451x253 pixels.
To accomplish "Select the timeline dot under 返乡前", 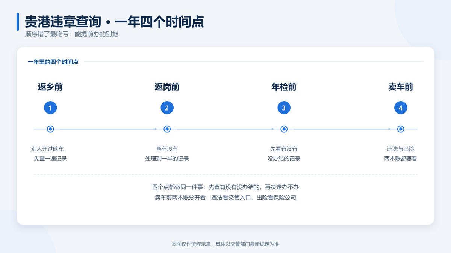I will point(50,129).
